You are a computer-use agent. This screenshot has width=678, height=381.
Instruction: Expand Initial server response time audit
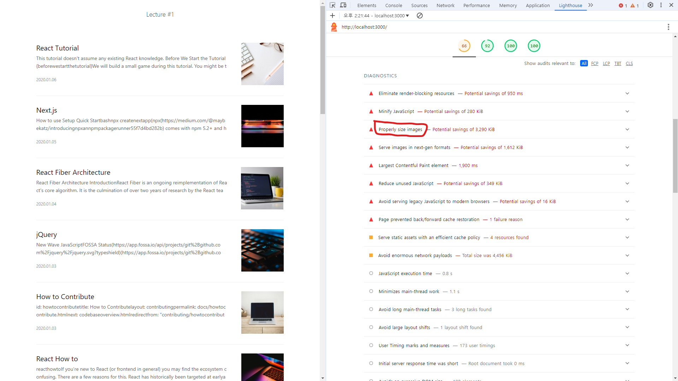point(499,364)
